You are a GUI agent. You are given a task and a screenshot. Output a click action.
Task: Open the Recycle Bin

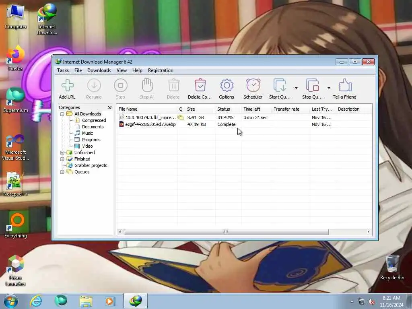coord(392,268)
